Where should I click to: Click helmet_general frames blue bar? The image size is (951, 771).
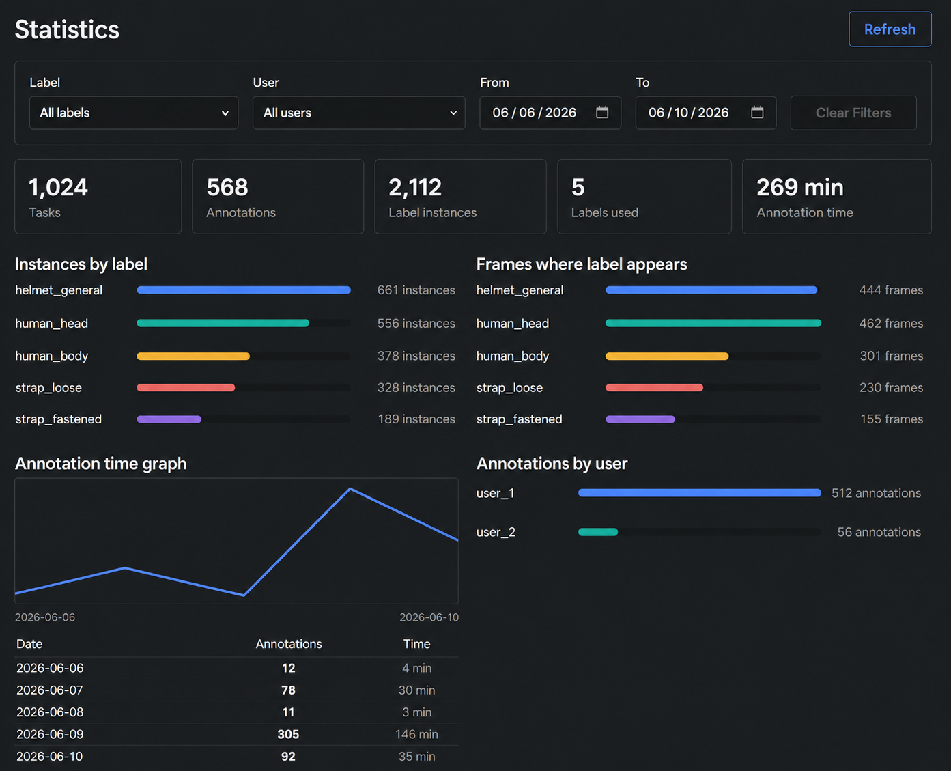711,290
